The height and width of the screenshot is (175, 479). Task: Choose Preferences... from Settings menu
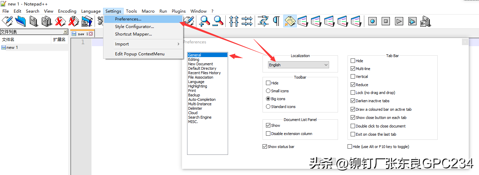tap(144, 19)
